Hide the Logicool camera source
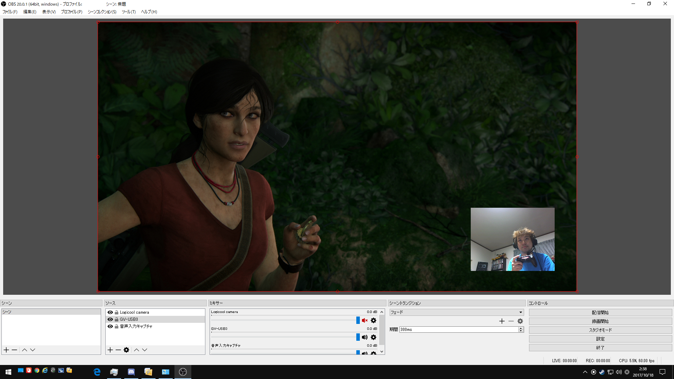Viewport: 674px width, 379px height. [110, 312]
